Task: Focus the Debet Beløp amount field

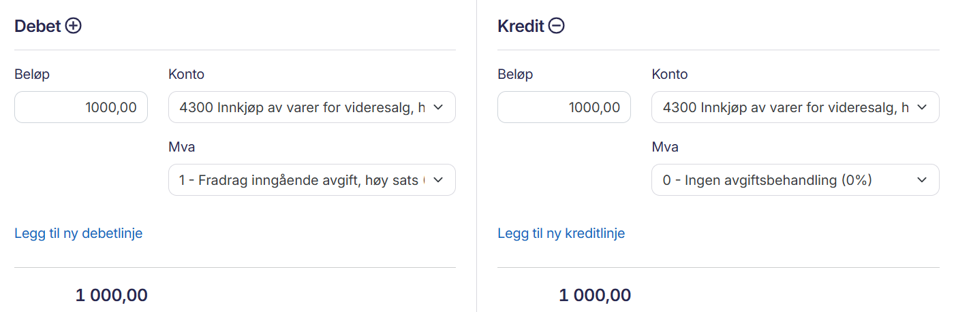Action: pos(81,107)
